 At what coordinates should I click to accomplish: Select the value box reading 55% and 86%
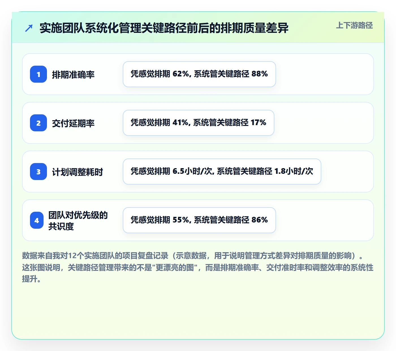[199, 220]
